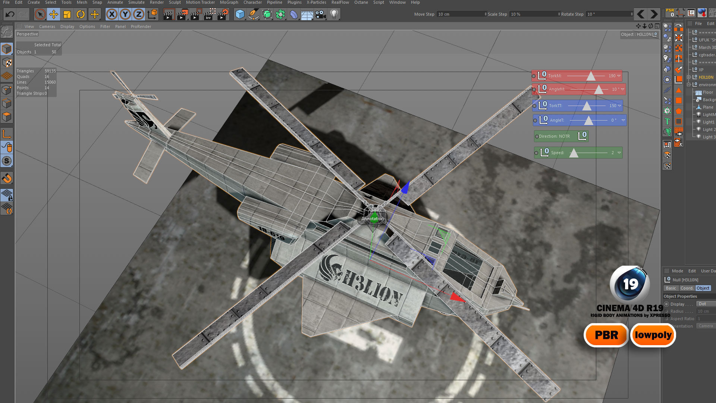Open Orientation dropdown showing Camera
The height and width of the screenshot is (403, 716).
point(706,326)
